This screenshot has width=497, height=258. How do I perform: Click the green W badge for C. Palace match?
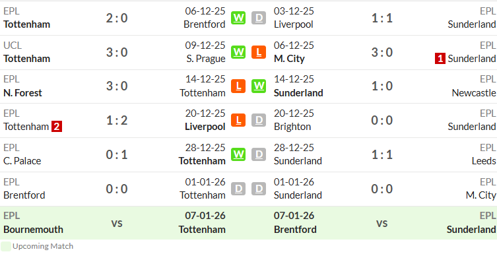pyautogui.click(x=238, y=154)
